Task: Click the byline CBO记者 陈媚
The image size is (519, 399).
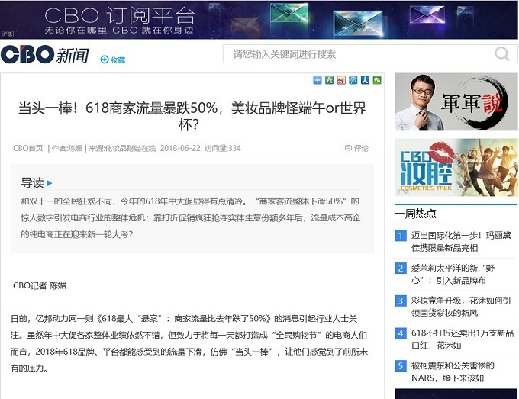Action: (x=40, y=285)
